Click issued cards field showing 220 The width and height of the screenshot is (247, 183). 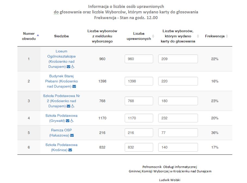[x=178, y=81]
